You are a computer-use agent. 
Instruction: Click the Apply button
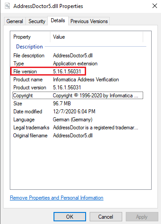[x=142, y=217]
